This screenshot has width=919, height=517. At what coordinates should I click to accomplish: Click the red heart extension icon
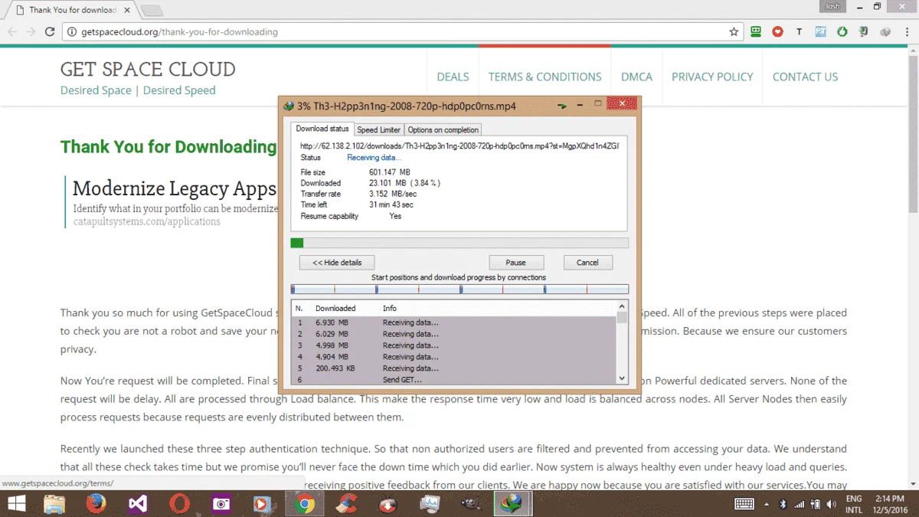point(778,32)
